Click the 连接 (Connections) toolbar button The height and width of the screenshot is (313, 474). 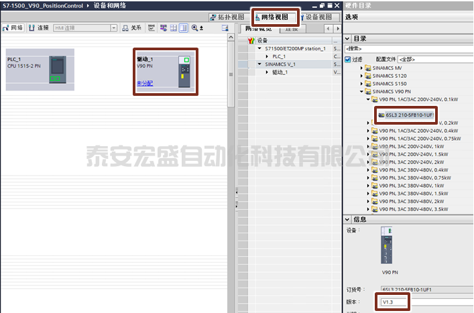pos(39,27)
